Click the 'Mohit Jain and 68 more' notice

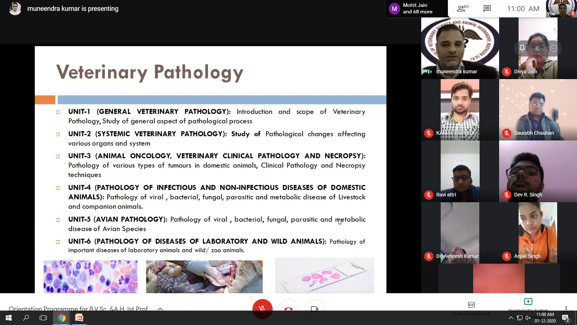(x=418, y=8)
